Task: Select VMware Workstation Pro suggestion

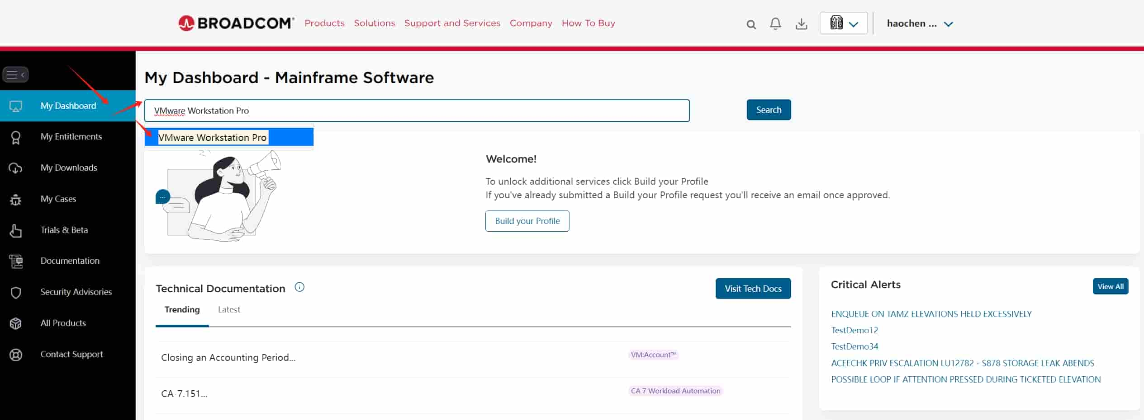Action: [229, 137]
